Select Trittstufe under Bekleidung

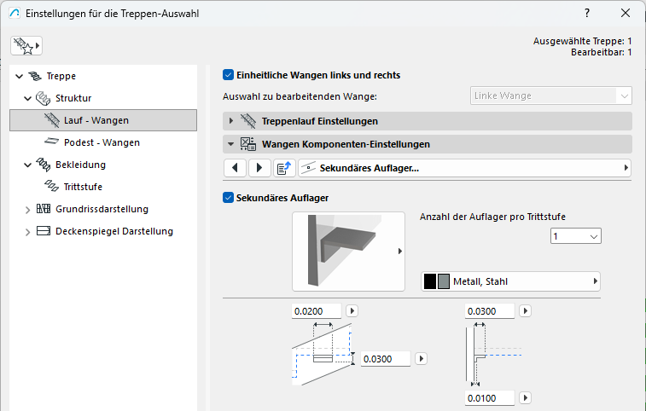[83, 186]
